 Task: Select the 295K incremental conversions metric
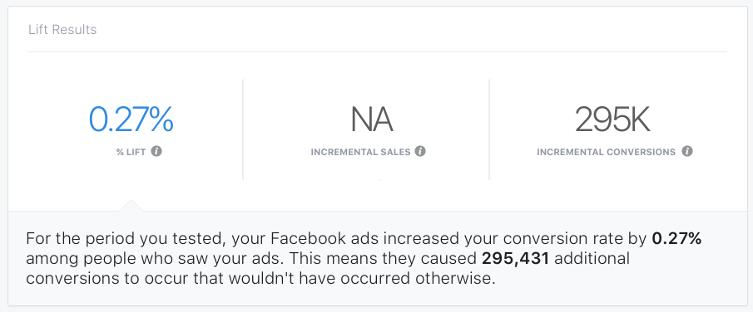click(x=612, y=119)
